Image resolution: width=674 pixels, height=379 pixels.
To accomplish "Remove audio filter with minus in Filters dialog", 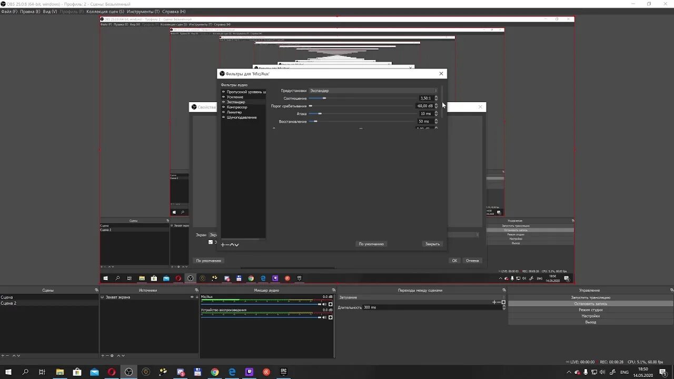I will click(227, 245).
